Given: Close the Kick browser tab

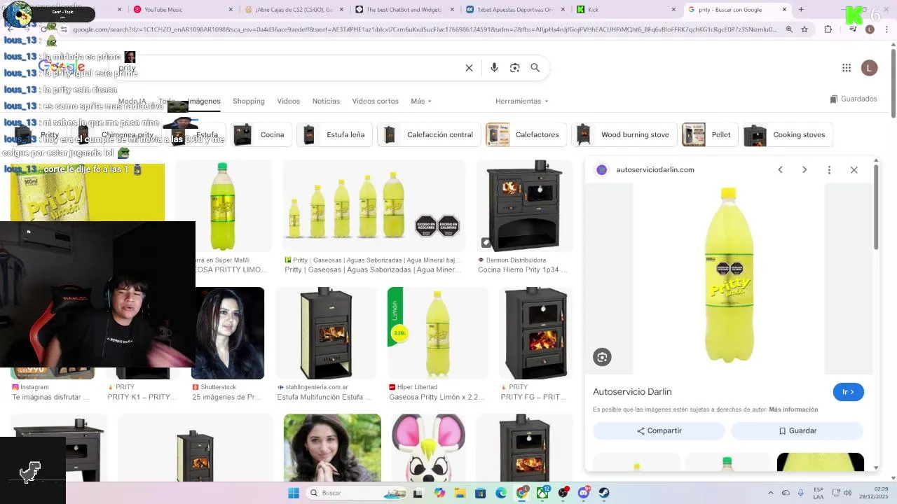Looking at the screenshot, I should pyautogui.click(x=674, y=10).
